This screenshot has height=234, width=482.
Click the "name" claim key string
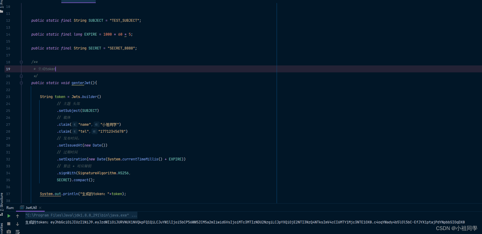click(x=85, y=125)
